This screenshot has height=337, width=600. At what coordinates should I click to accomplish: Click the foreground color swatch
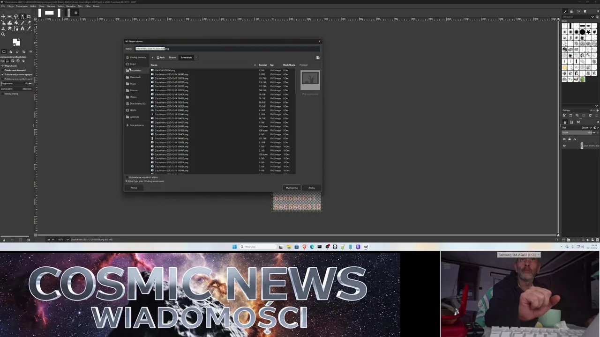point(15,40)
